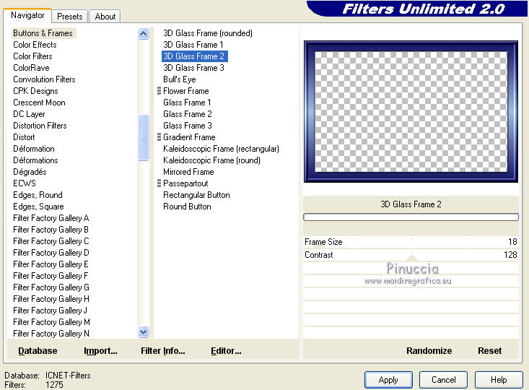Select the Passepartout filter
This screenshot has width=529, height=390.
pyautogui.click(x=185, y=183)
